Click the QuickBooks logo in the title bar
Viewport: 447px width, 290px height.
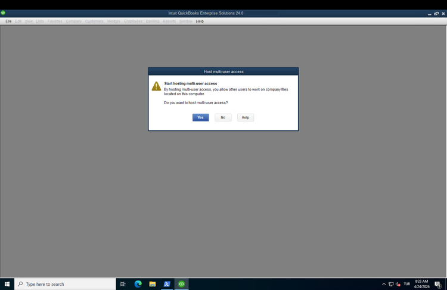[3, 13]
